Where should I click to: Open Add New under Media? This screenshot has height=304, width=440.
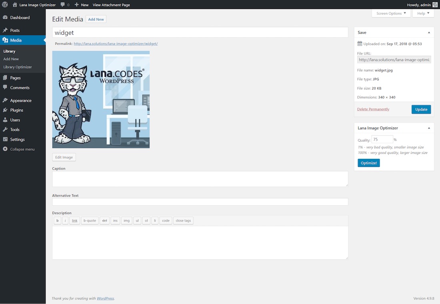[x=11, y=59]
